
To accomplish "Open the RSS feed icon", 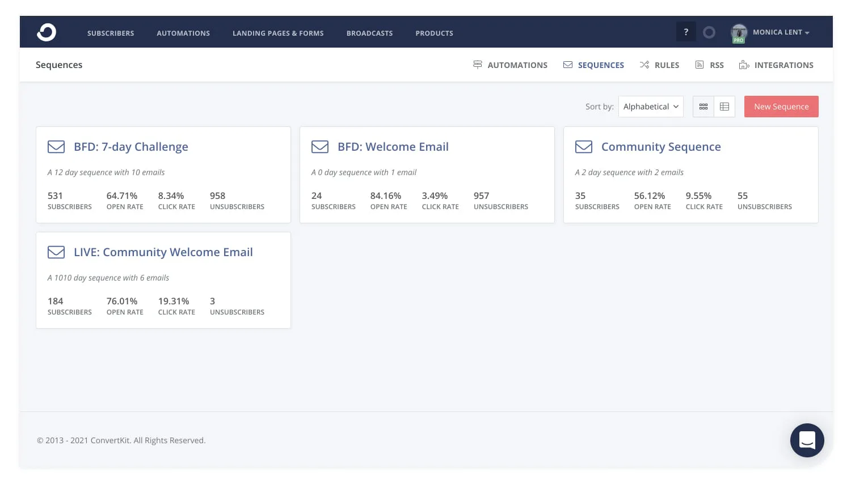I will [700, 65].
